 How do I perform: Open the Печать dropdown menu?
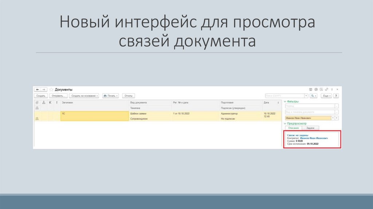pos(110,96)
